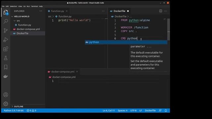The width and height of the screenshot is (212, 119).
Task: Select function.py in explorer tree
Action: coord(25,25)
